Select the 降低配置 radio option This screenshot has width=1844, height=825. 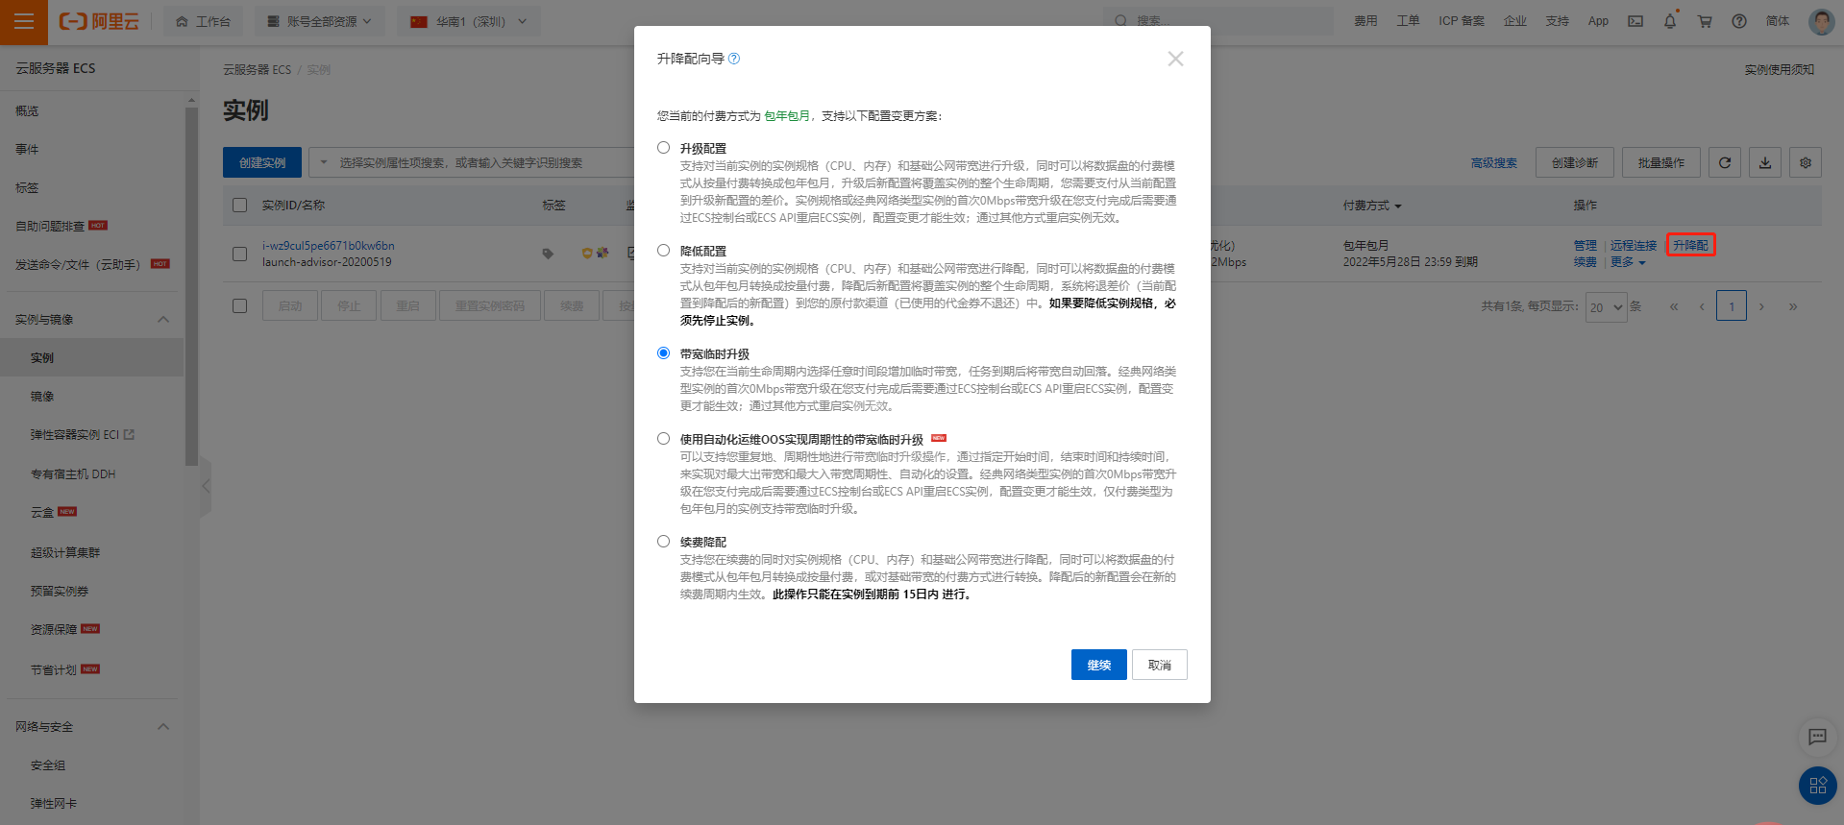663,251
